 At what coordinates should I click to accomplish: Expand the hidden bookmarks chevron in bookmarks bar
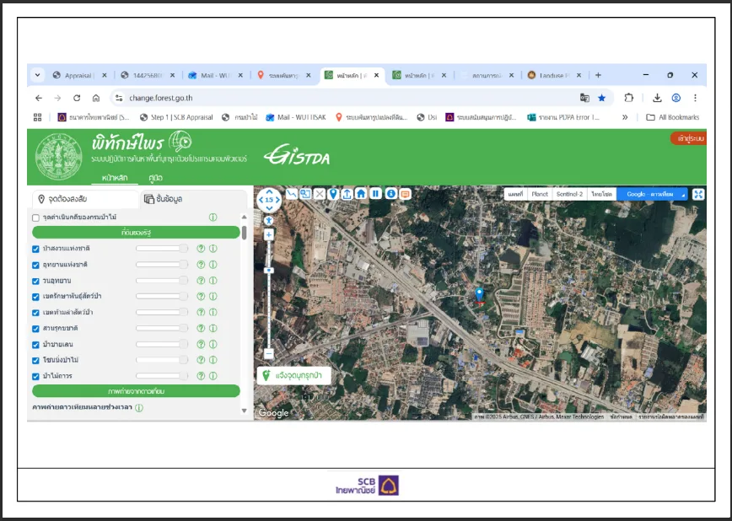(x=625, y=117)
